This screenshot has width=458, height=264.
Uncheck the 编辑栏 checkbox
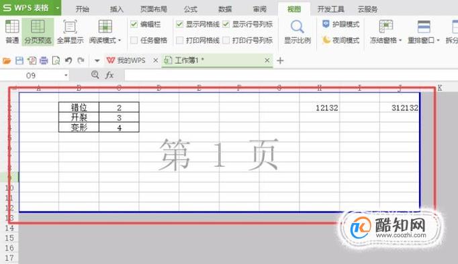click(134, 24)
